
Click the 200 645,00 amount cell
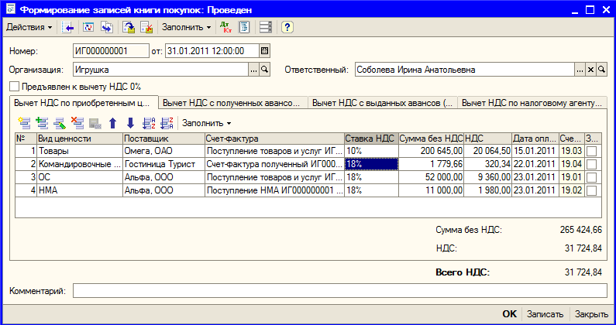[432, 151]
